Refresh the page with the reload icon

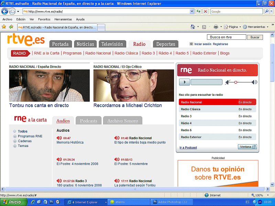pyautogui.click(x=198, y=11)
